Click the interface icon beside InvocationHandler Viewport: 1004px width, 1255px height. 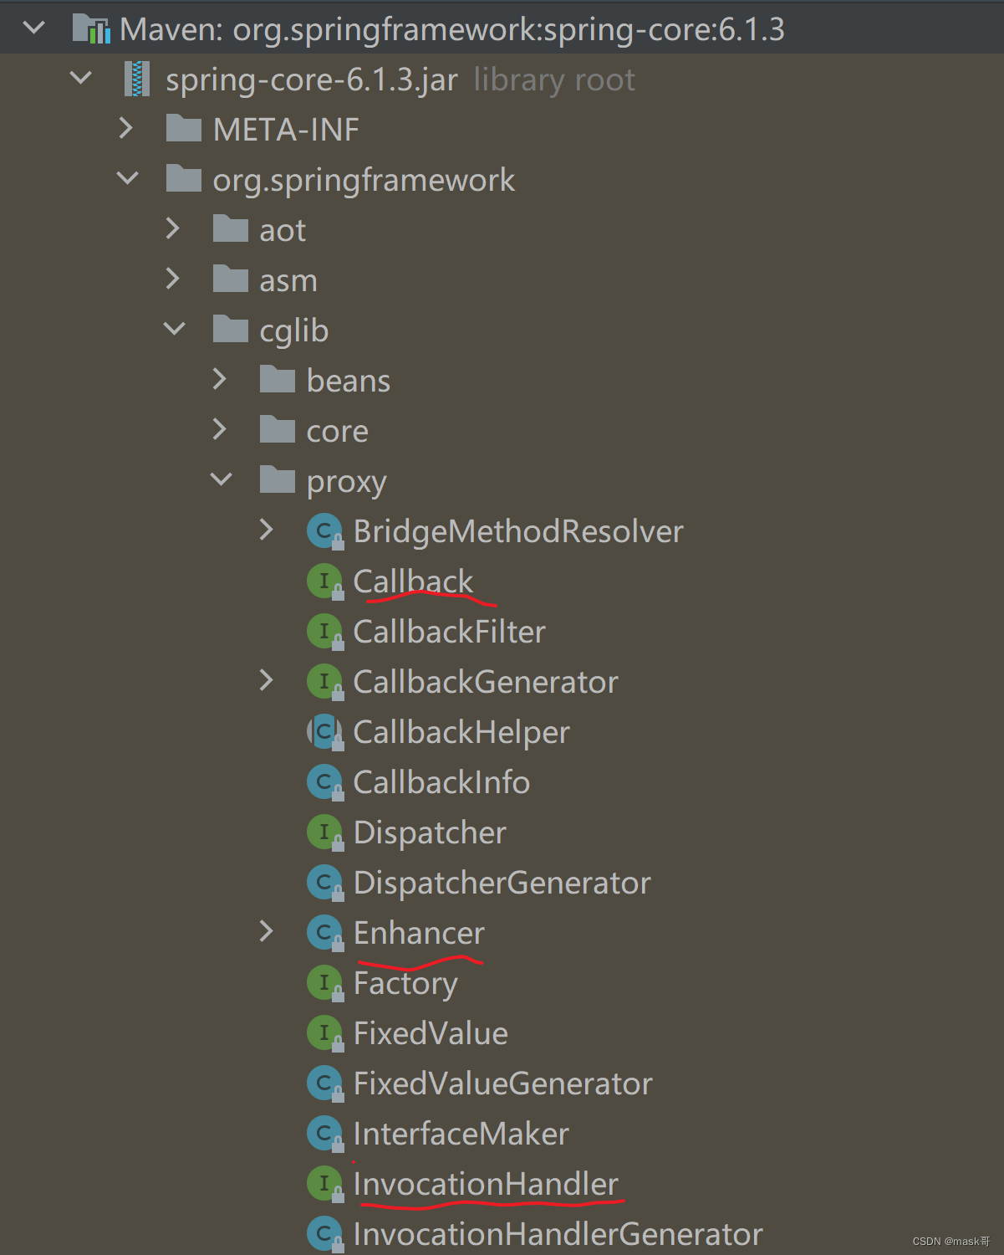[324, 1183]
